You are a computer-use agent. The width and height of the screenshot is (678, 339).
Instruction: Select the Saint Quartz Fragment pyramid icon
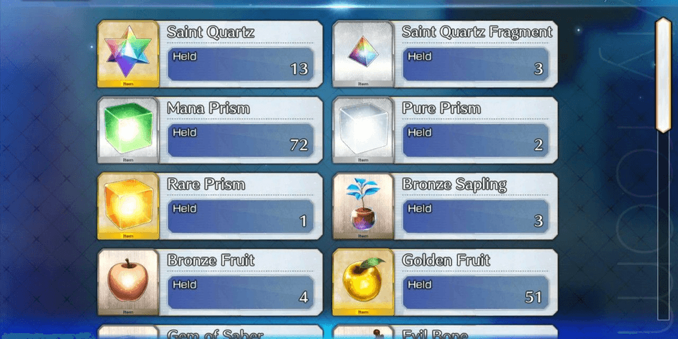(363, 54)
